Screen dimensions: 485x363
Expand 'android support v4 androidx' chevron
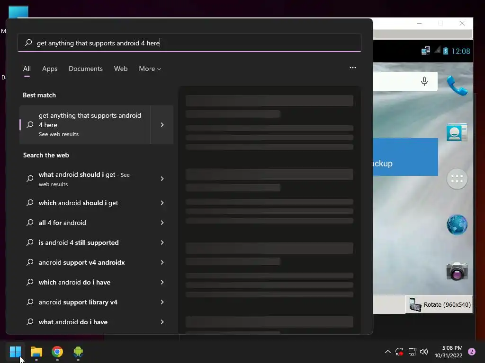162,262
